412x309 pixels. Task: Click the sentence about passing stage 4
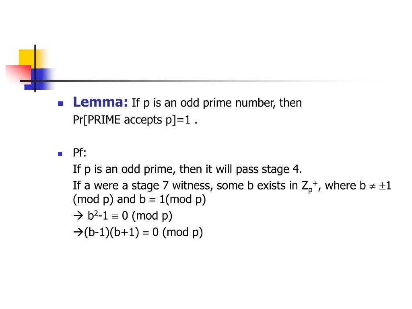187,169
